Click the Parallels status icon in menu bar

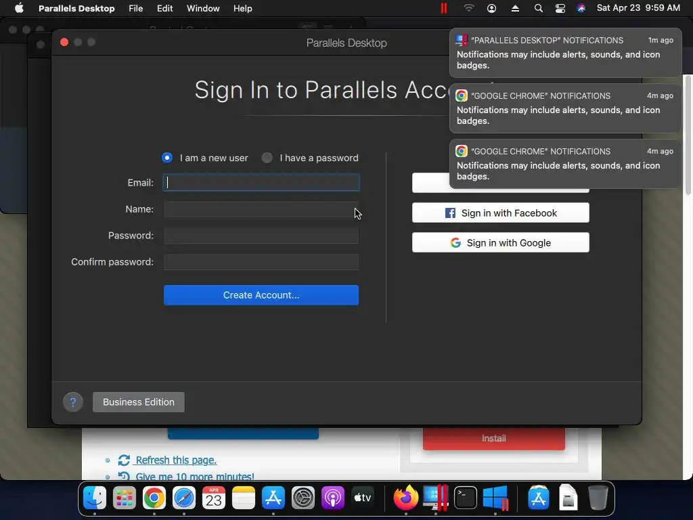(444, 8)
